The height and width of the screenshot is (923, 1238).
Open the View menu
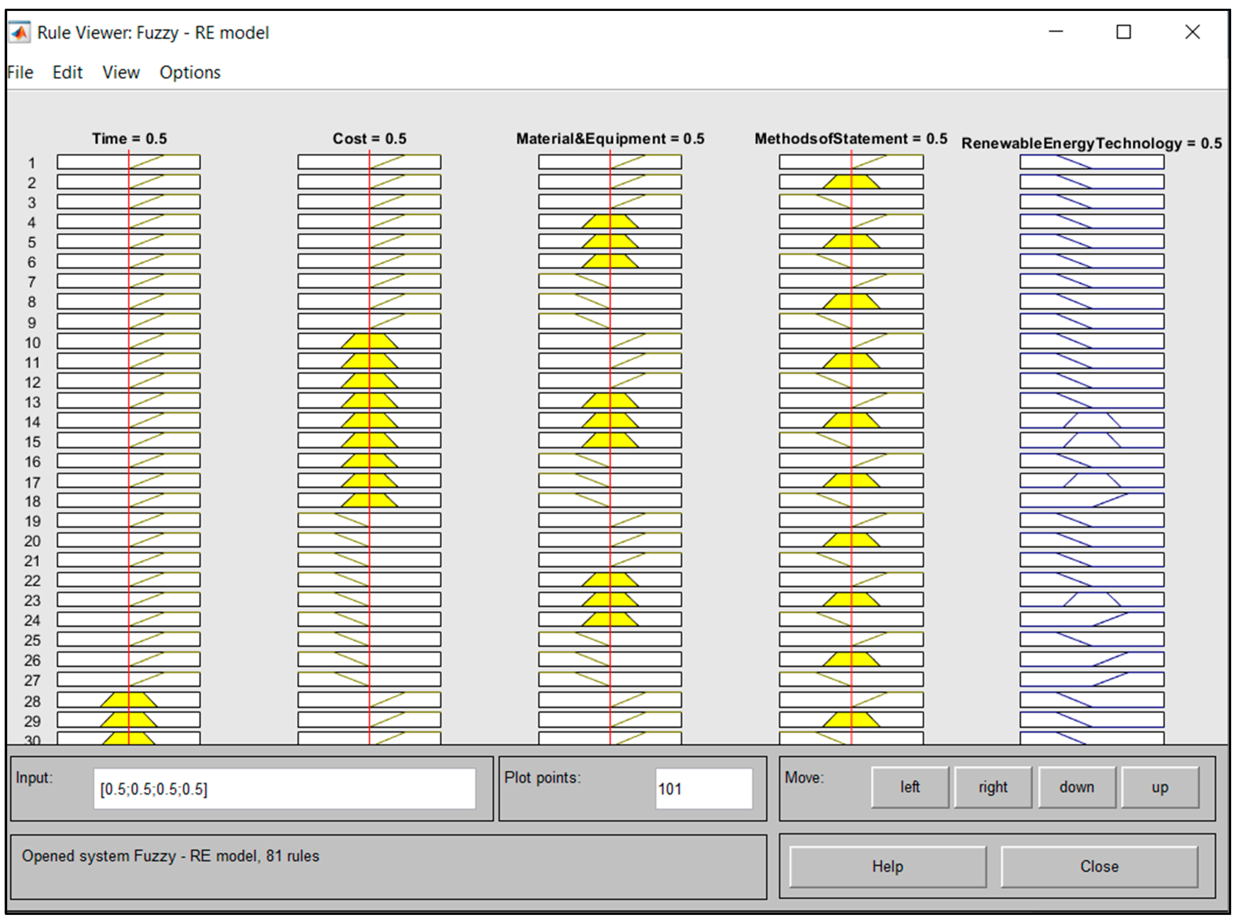click(x=121, y=73)
